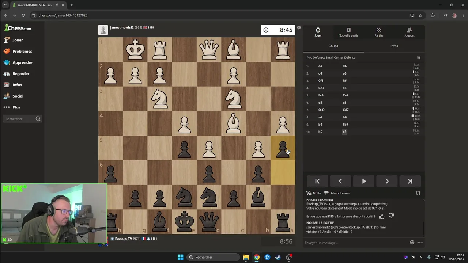Go back in browser history

(x=6, y=15)
